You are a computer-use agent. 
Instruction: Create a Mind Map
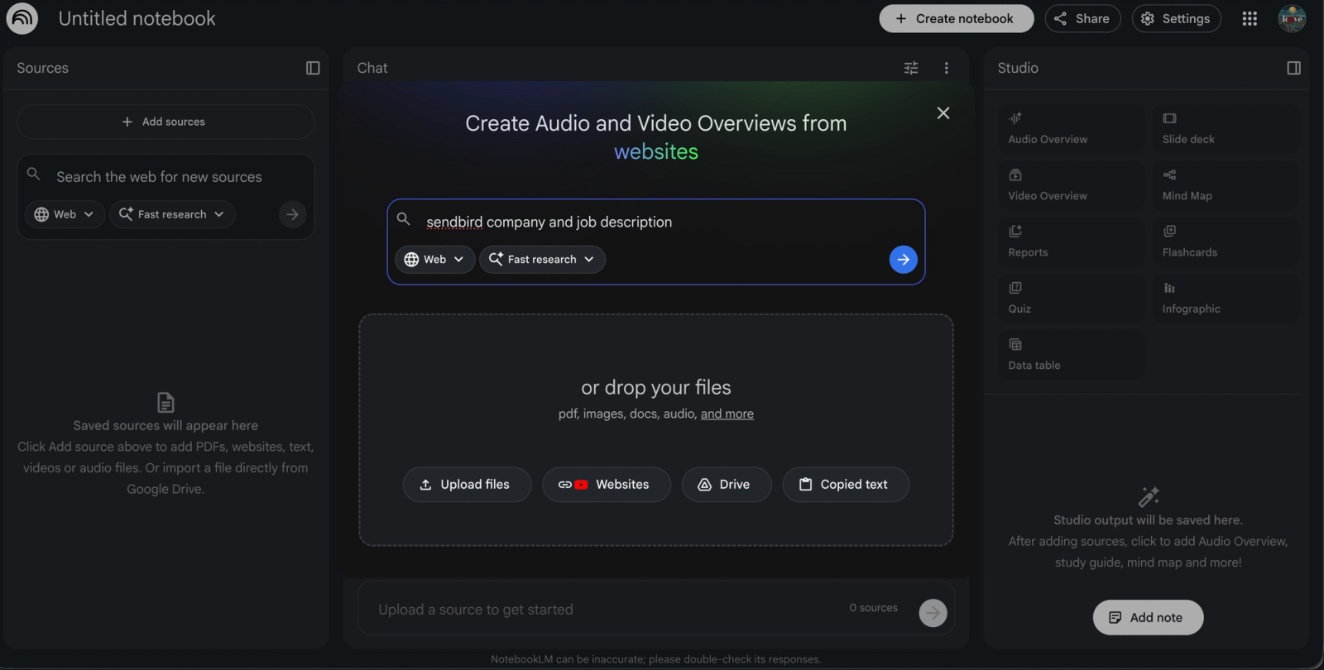tap(1226, 185)
